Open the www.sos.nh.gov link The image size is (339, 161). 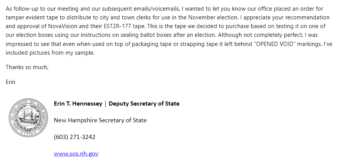click(x=76, y=154)
